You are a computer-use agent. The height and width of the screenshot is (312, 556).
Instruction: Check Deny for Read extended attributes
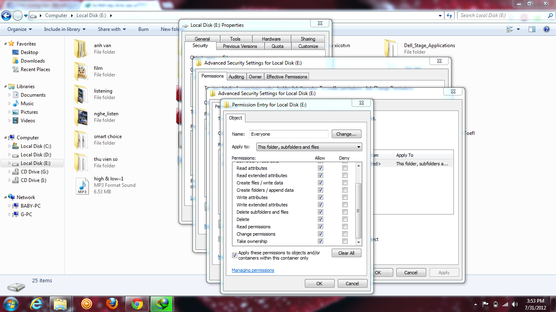pos(345,175)
